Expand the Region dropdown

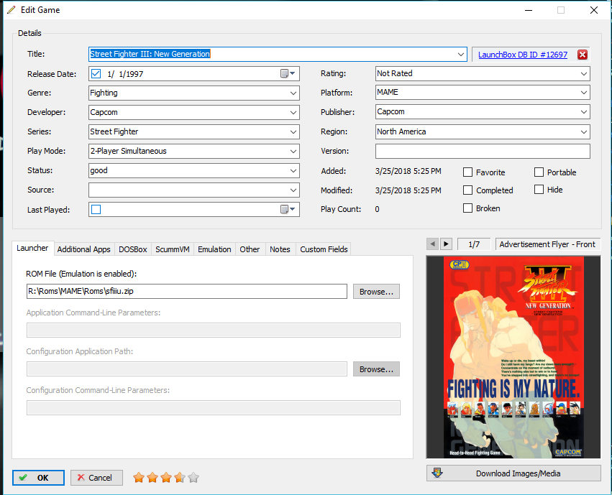tap(584, 131)
